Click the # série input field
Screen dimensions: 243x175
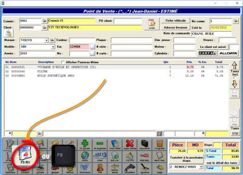(x=131, y=47)
